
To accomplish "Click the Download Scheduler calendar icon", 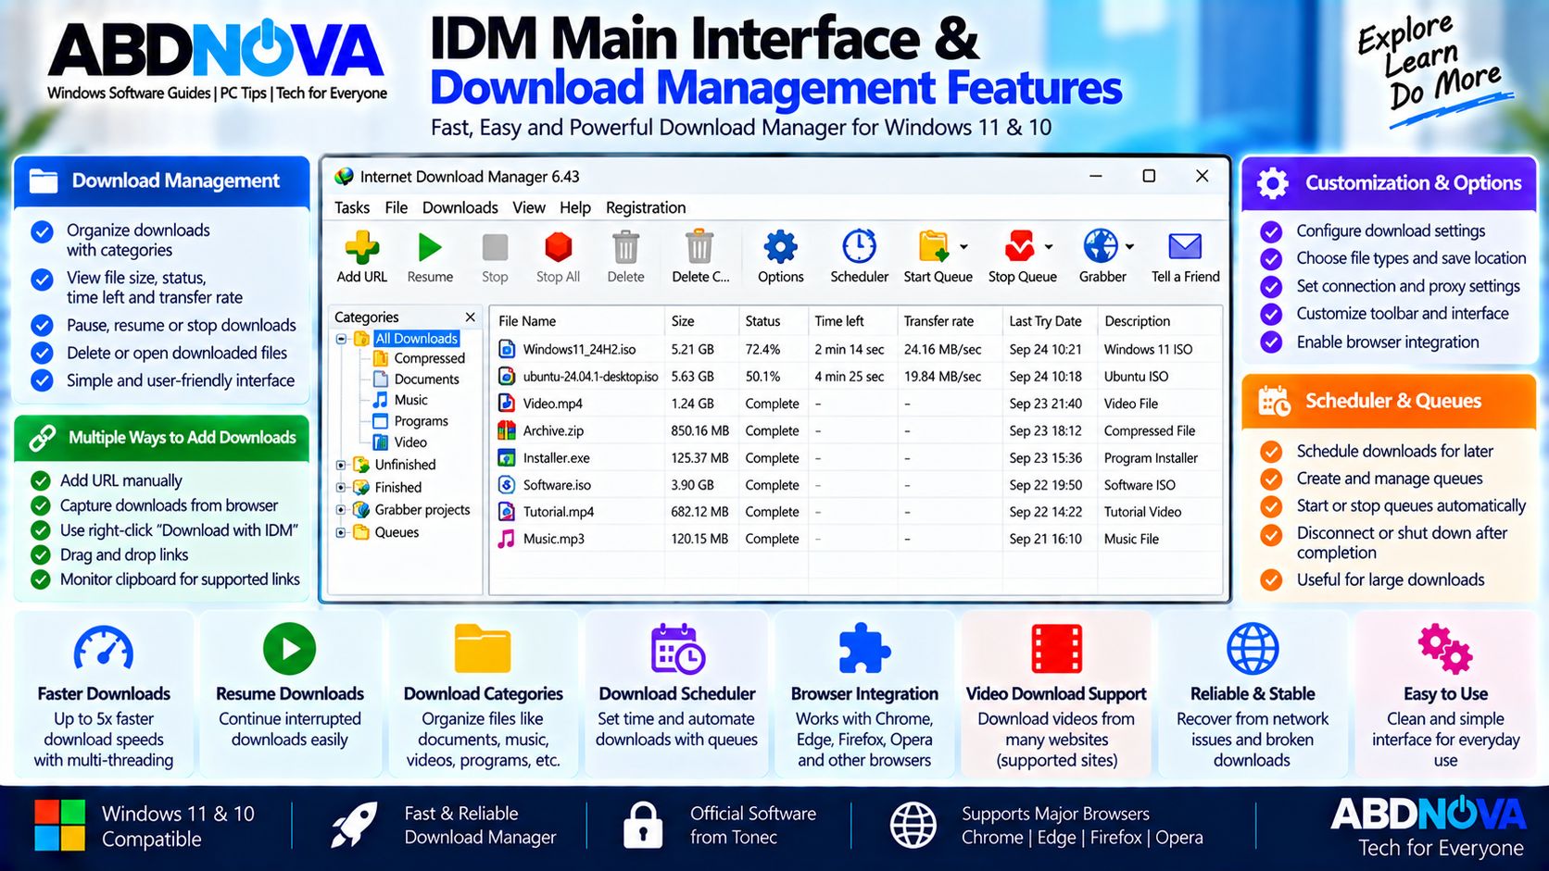I will pyautogui.click(x=677, y=648).
